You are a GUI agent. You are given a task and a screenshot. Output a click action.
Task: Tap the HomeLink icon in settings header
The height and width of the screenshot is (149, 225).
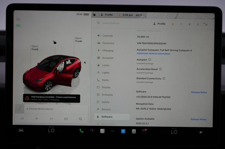[x=181, y=24]
